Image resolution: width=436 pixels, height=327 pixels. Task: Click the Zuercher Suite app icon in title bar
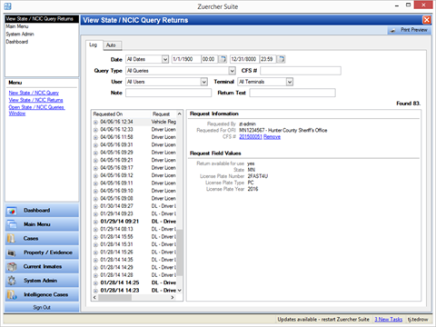(7, 6)
